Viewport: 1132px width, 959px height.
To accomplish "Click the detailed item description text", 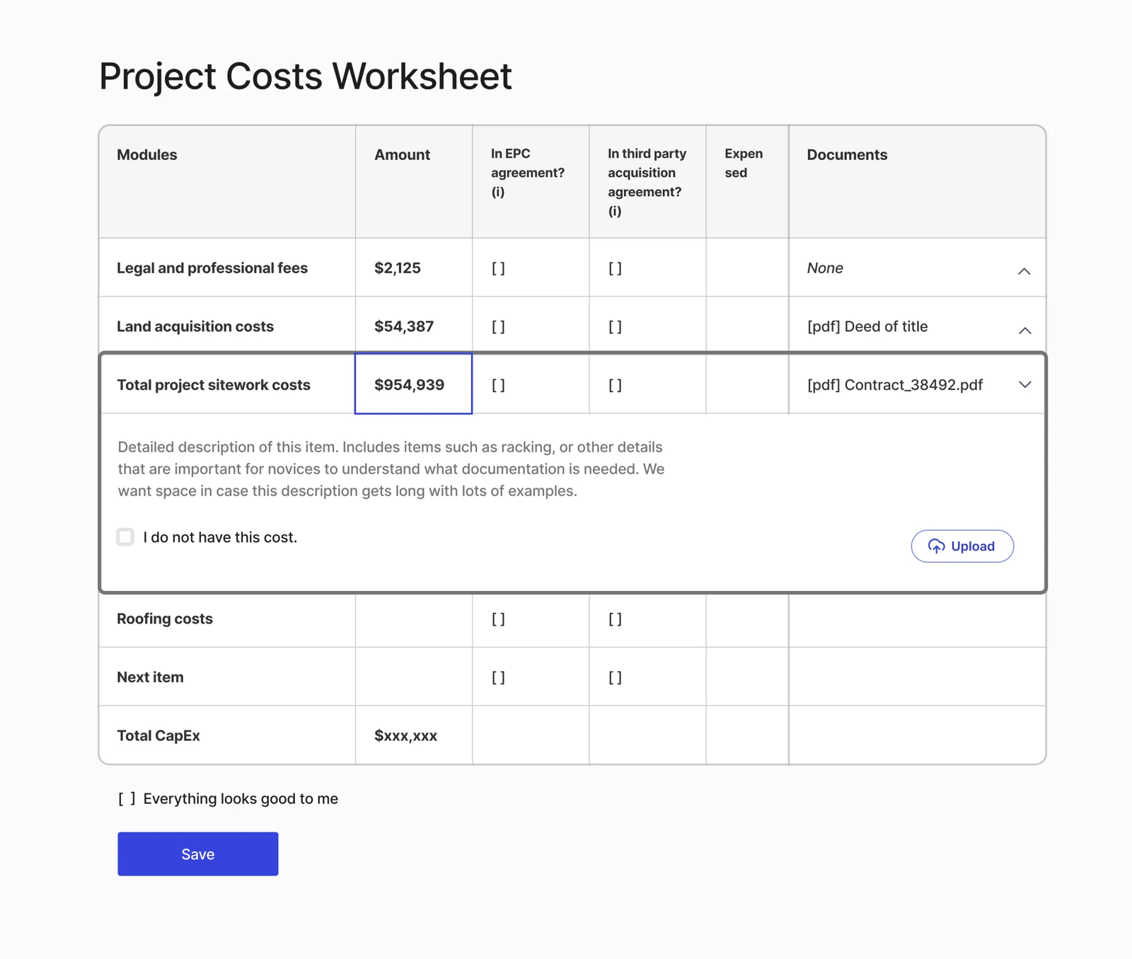I will coord(391,469).
